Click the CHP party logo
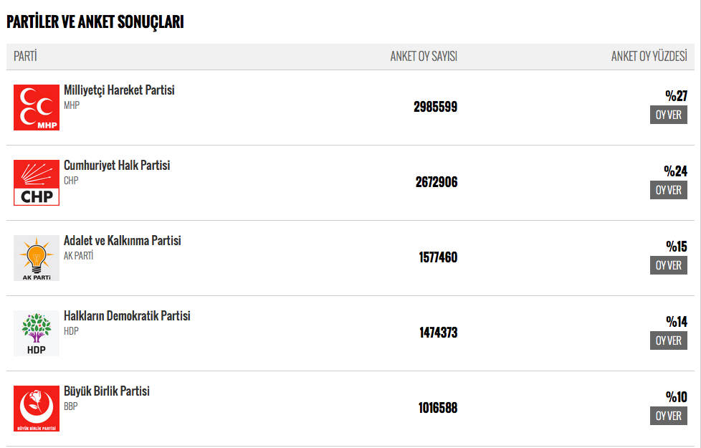The height and width of the screenshot is (448, 701). (37, 182)
